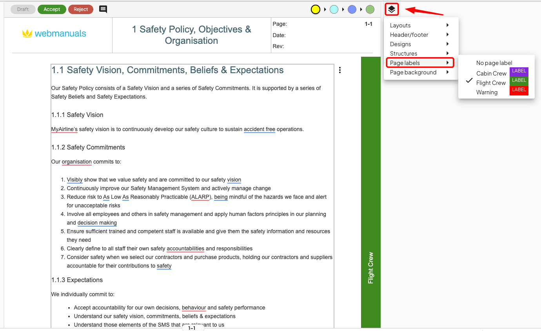
Task: Click the purple LABEL swatch for Cabin Crew
Action: click(519, 71)
